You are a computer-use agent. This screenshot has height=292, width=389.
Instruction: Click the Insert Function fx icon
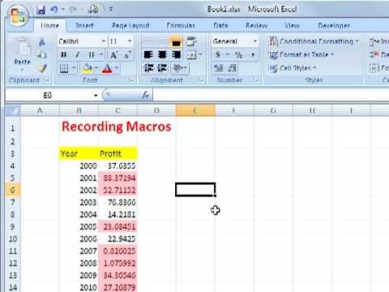pyautogui.click(x=145, y=95)
